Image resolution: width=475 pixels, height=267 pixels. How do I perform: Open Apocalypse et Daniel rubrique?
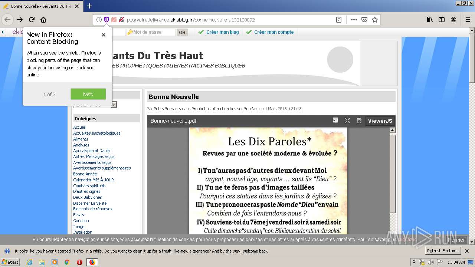[x=92, y=151]
